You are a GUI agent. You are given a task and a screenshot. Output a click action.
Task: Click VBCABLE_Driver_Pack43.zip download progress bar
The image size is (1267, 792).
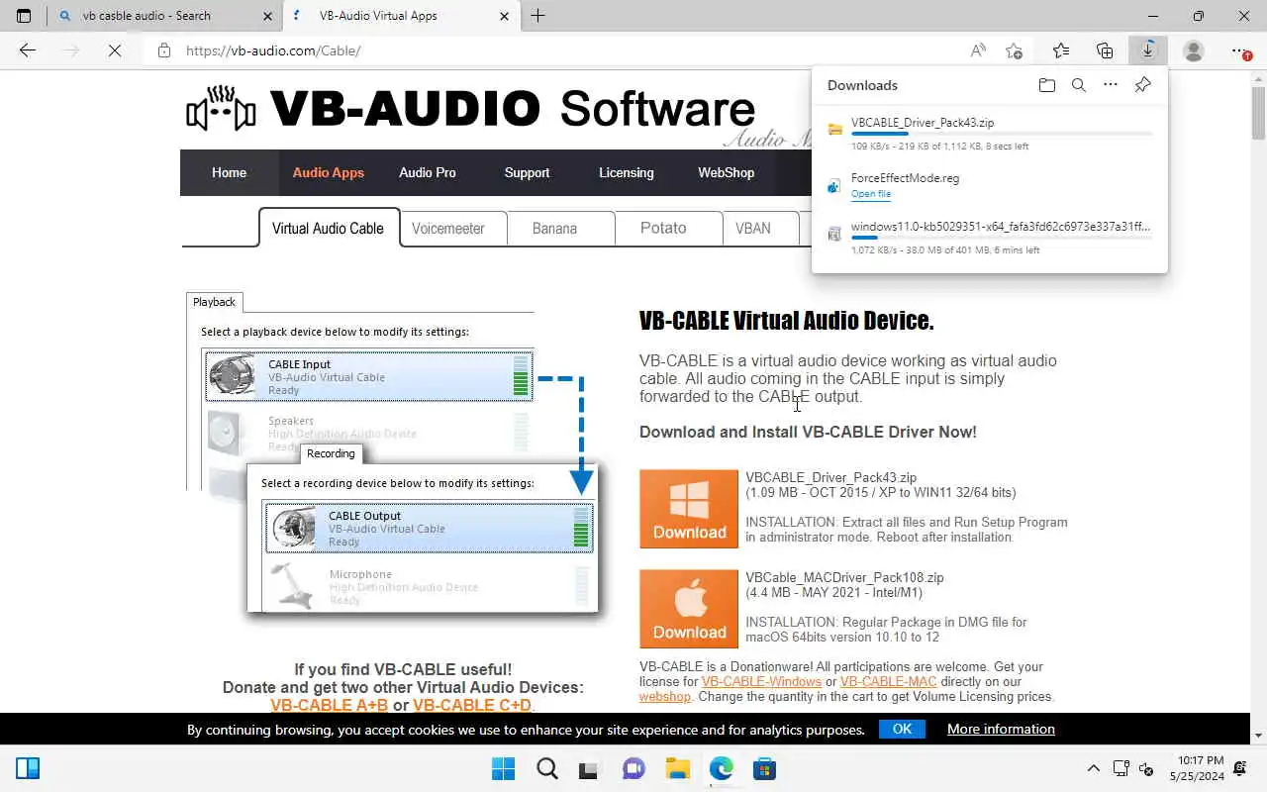tap(1002, 134)
